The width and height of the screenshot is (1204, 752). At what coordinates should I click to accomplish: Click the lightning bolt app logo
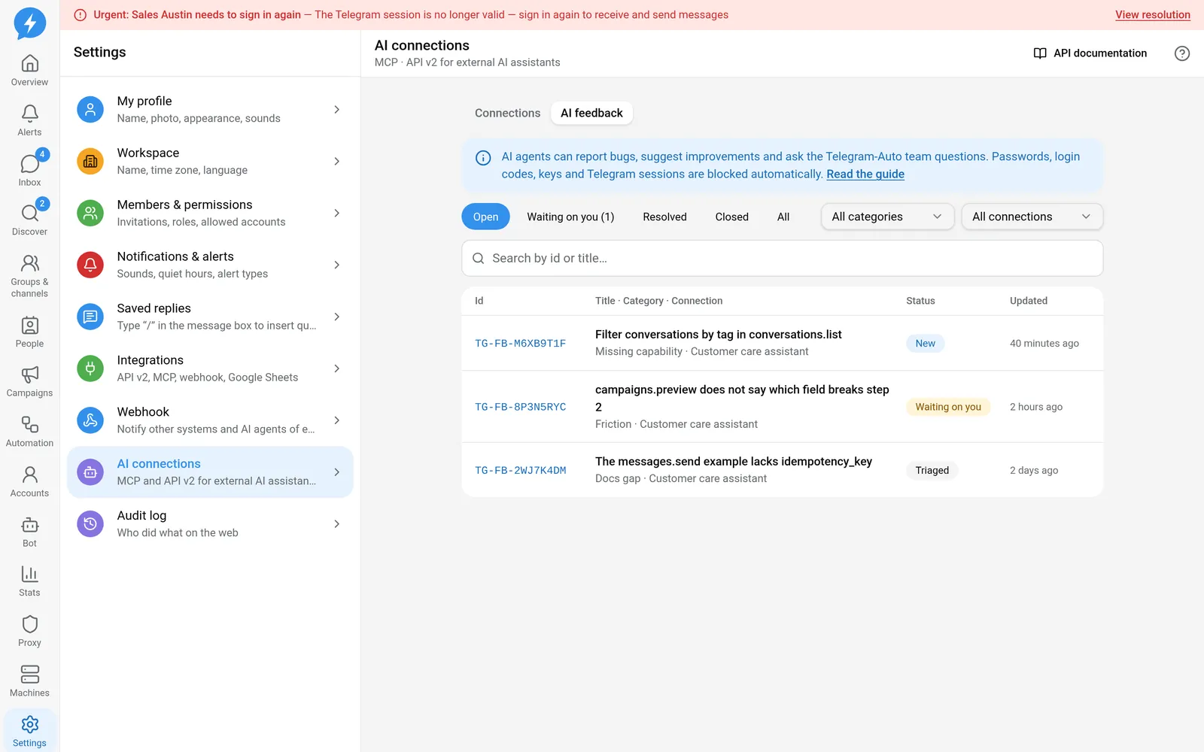click(30, 23)
